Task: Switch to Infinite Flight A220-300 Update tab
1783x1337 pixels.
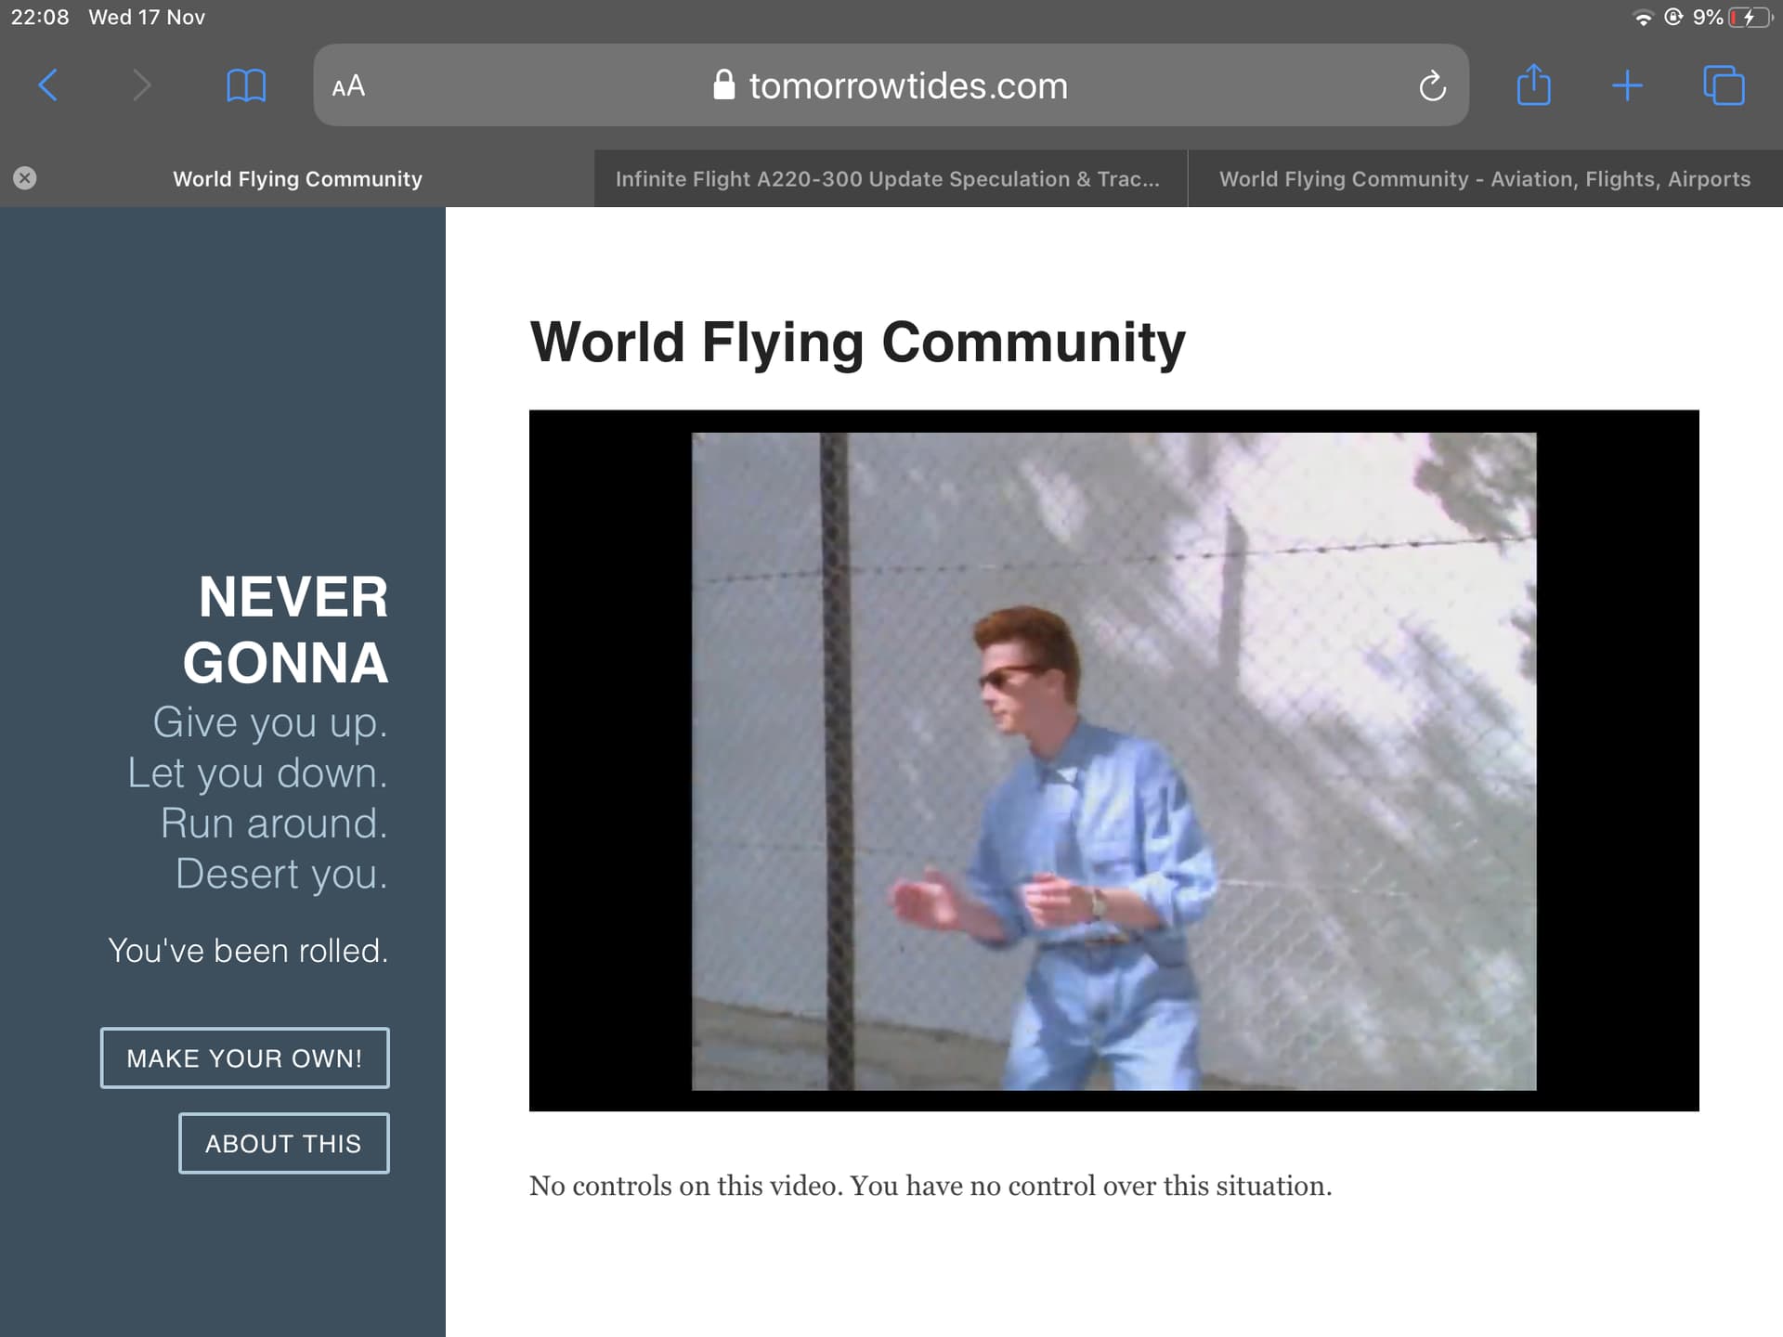Action: coord(891,178)
